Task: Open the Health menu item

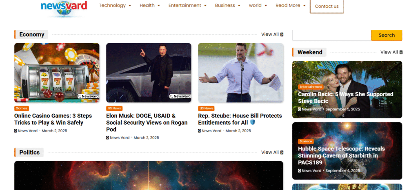Action: pyautogui.click(x=147, y=5)
